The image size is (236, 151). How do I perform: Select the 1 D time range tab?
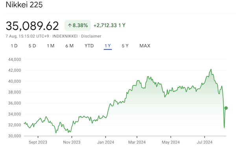(x=14, y=46)
